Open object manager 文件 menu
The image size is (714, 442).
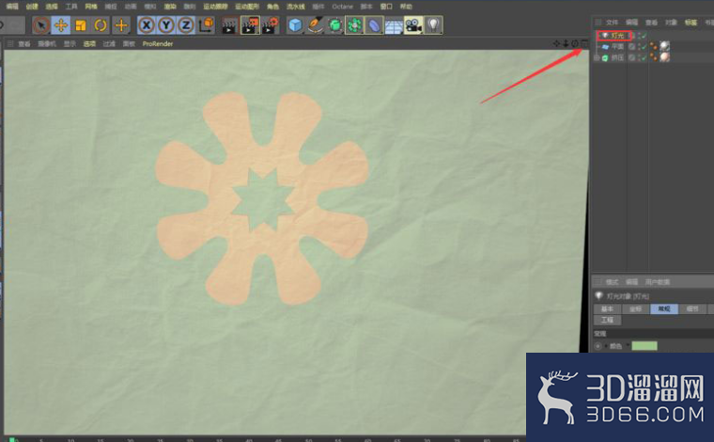coord(612,22)
